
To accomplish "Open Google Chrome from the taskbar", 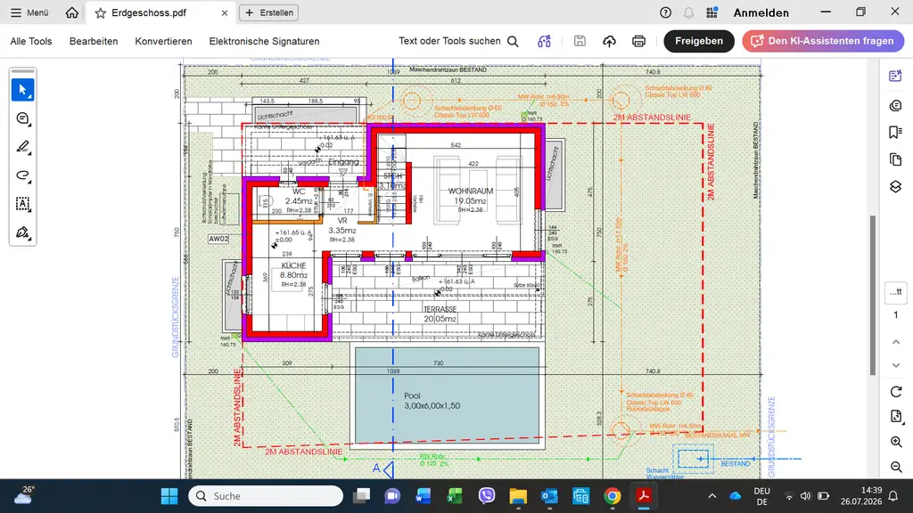I will coord(612,496).
